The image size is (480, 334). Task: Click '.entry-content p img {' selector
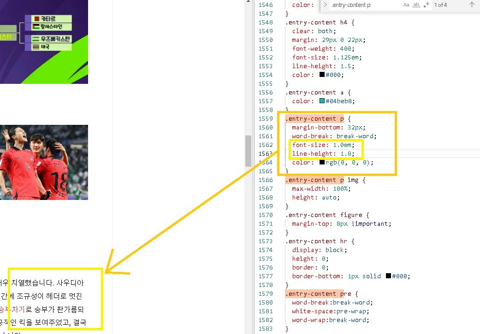[x=326, y=180]
